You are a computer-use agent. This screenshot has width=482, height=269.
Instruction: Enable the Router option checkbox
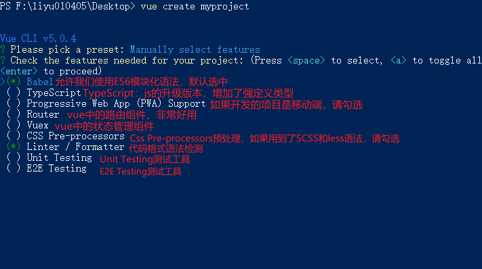14,114
